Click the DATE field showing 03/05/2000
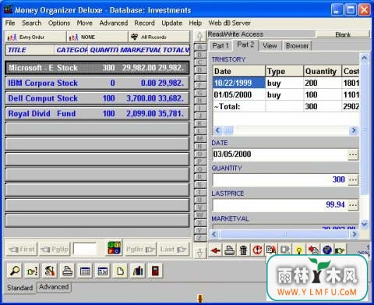Image resolution: width=374 pixels, height=305 pixels. click(280, 154)
